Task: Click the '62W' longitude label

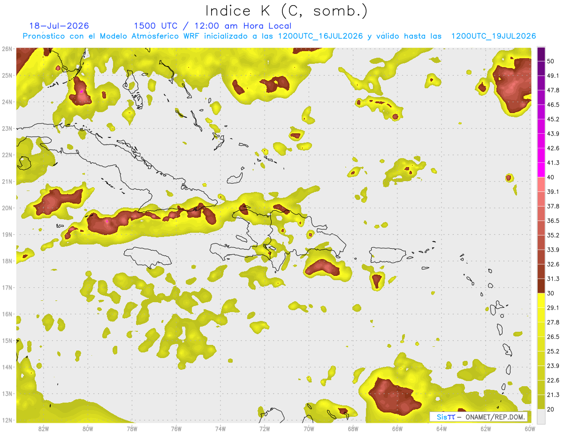Action: tap(486, 429)
